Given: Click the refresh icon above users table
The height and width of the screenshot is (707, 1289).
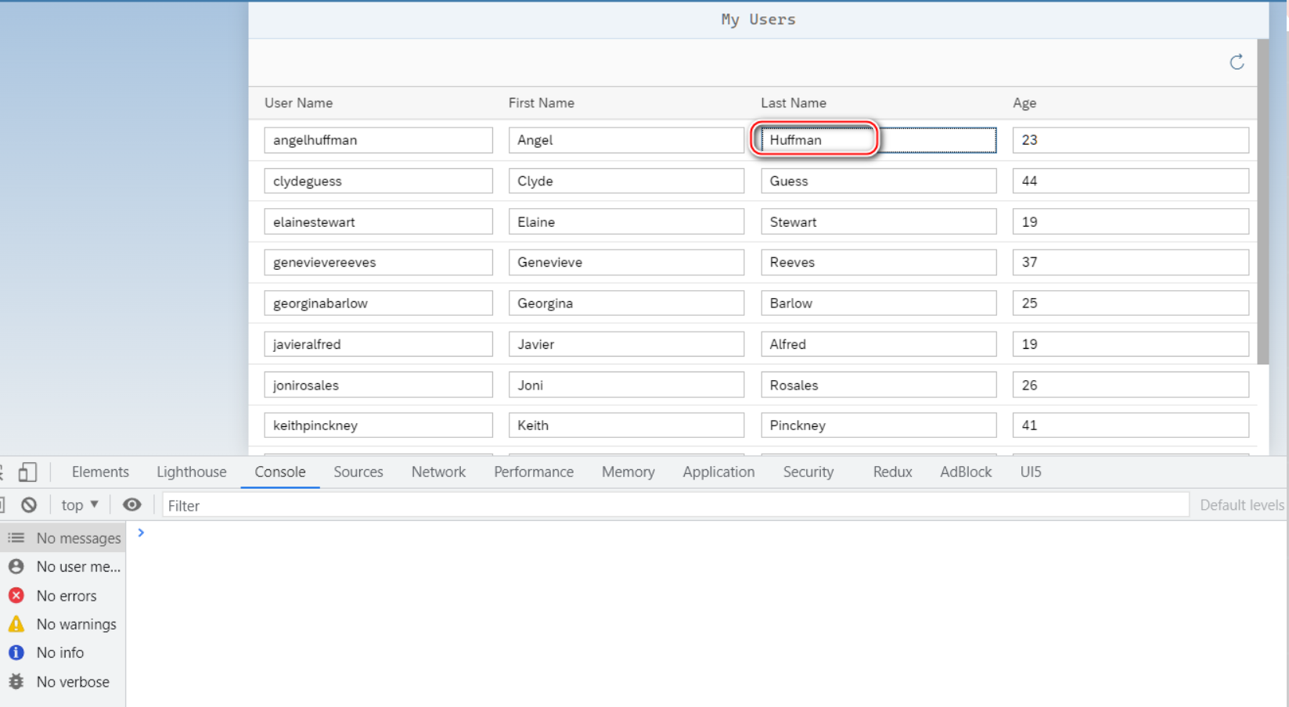Looking at the screenshot, I should pyautogui.click(x=1237, y=63).
